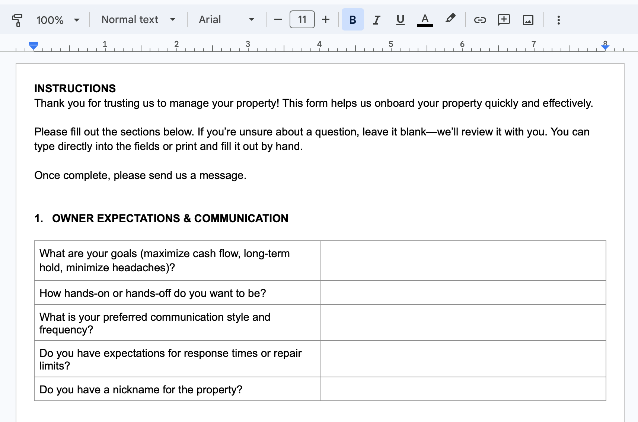
Task: Open the Normal text style dropdown
Action: (138, 20)
